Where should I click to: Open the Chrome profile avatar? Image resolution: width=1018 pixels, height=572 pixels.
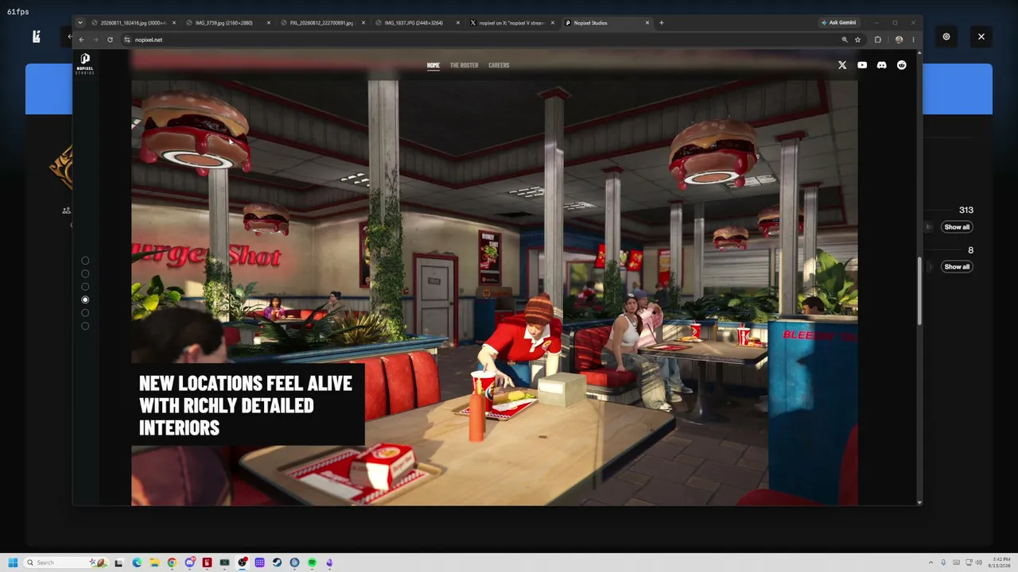pos(899,40)
